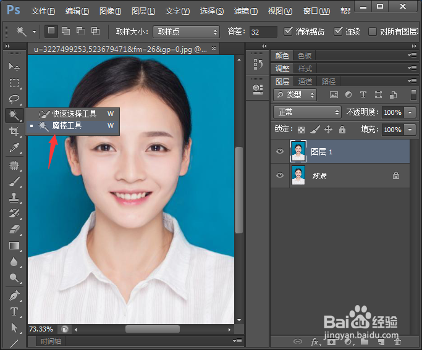422x350 pixels.
Task: Choose 快速选择工具 from the flyout
Action: [x=74, y=114]
